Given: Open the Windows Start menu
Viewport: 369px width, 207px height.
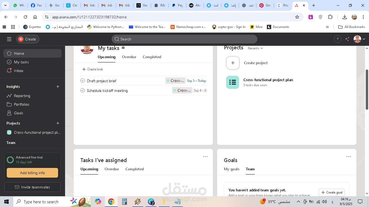Looking at the screenshot, I should pos(6,202).
